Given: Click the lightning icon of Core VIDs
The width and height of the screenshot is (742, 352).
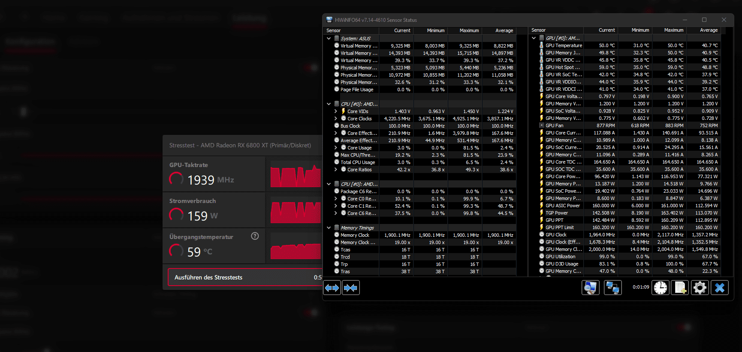Looking at the screenshot, I should (x=344, y=111).
